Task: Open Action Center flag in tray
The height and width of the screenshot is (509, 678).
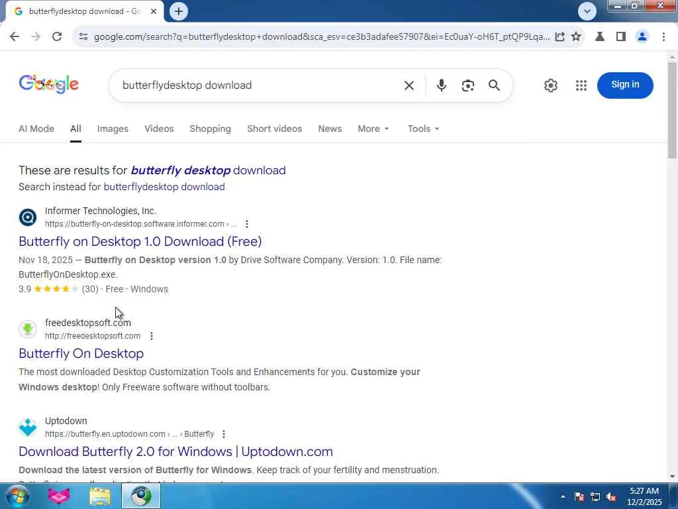Action: [579, 496]
